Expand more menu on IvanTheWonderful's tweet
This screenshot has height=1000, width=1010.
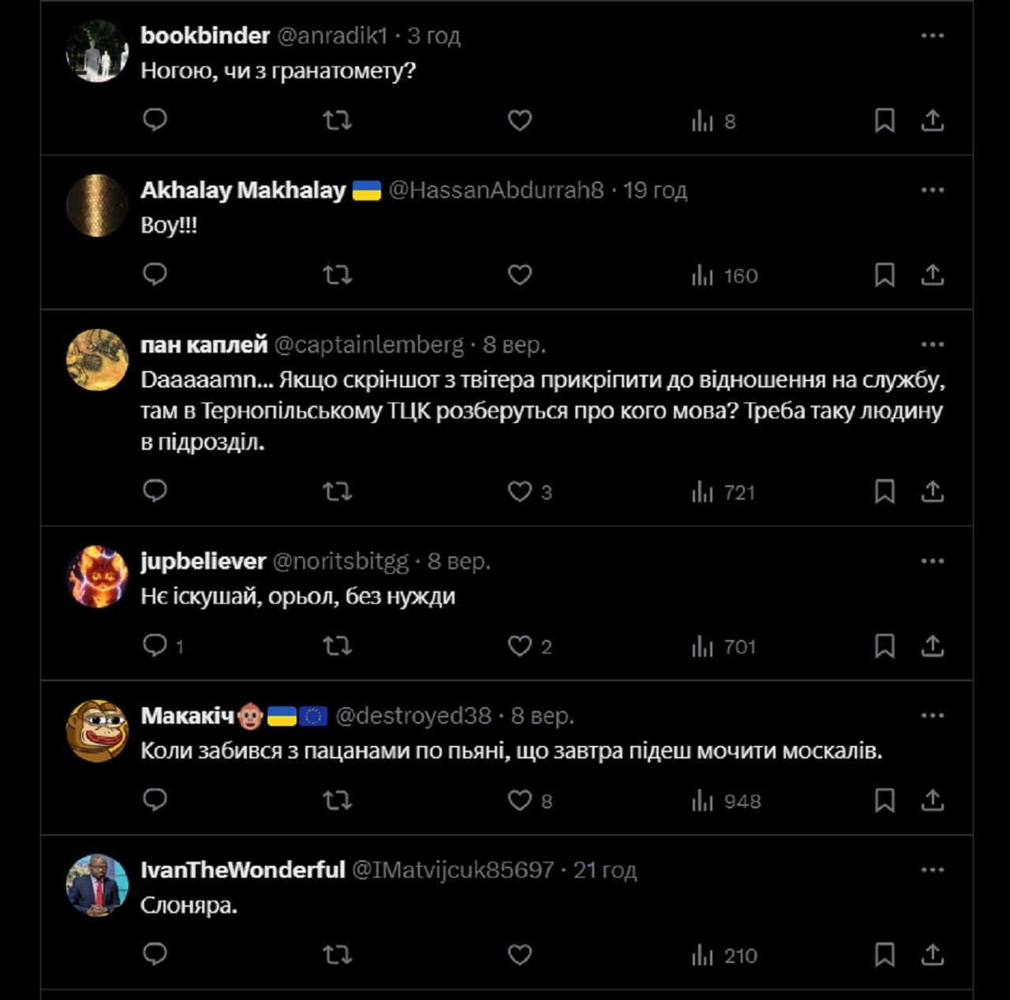click(x=932, y=870)
